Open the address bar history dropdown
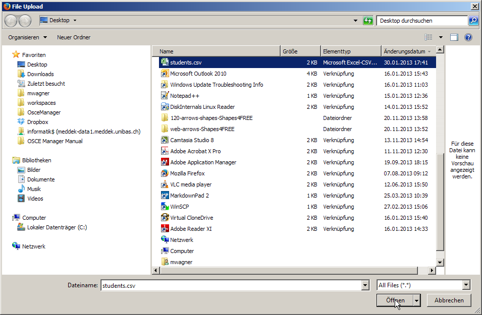This screenshot has width=482, height=315. (355, 21)
